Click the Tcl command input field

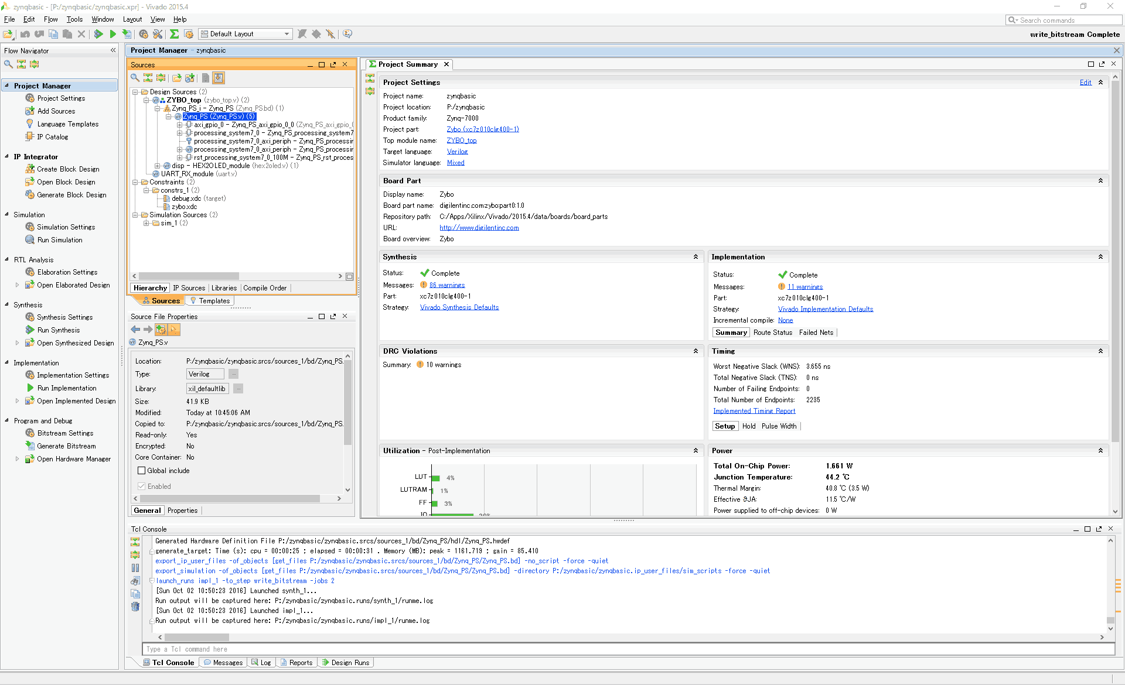(627, 649)
